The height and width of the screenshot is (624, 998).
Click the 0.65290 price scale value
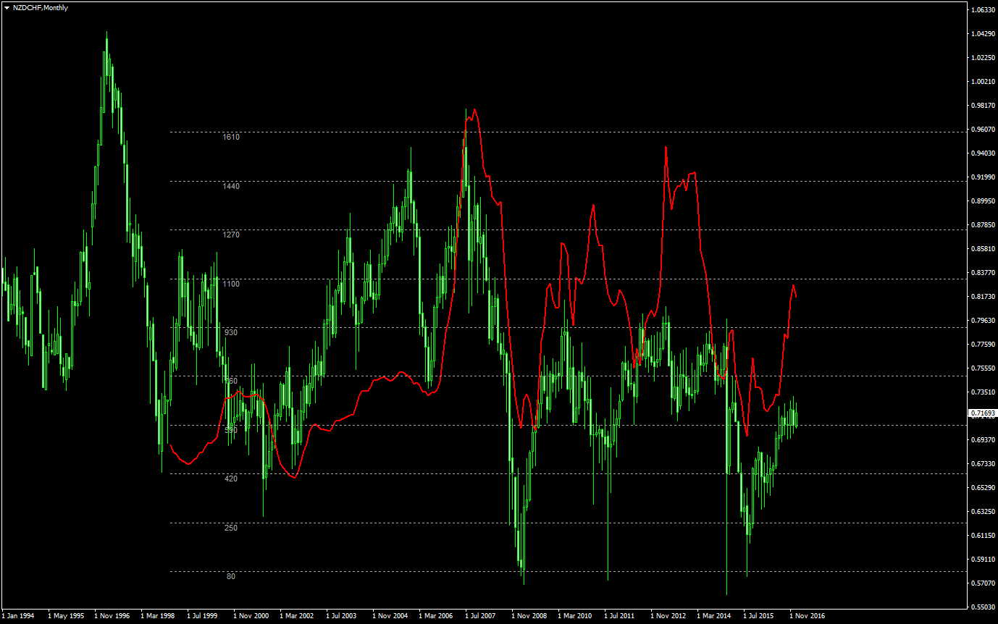[983, 488]
